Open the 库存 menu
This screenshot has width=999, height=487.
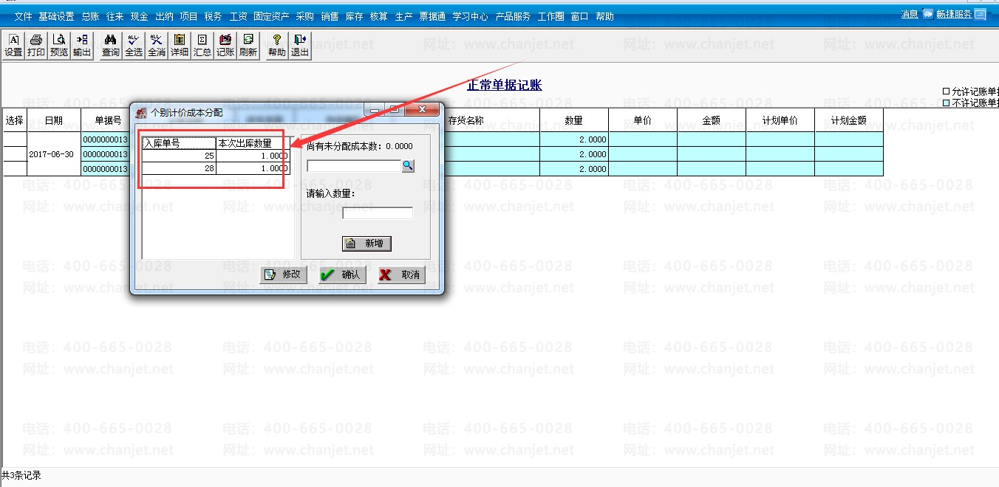click(354, 16)
